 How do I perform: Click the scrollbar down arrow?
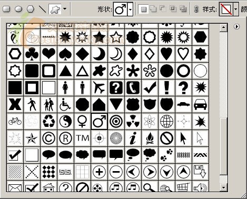pos(223,187)
